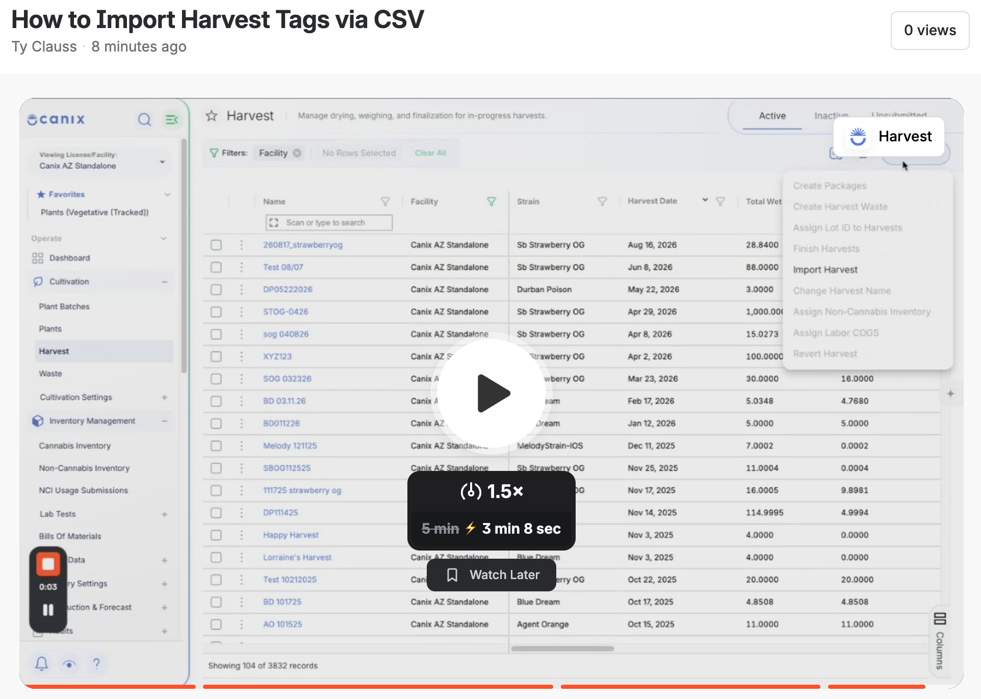Click the Strain column filter icon
Screen dimensions: 981x699
602,202
